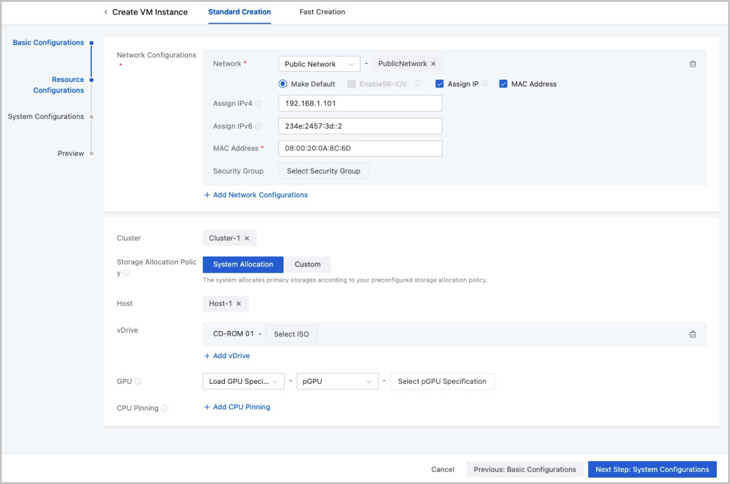Click the MAC Address input field

360,149
